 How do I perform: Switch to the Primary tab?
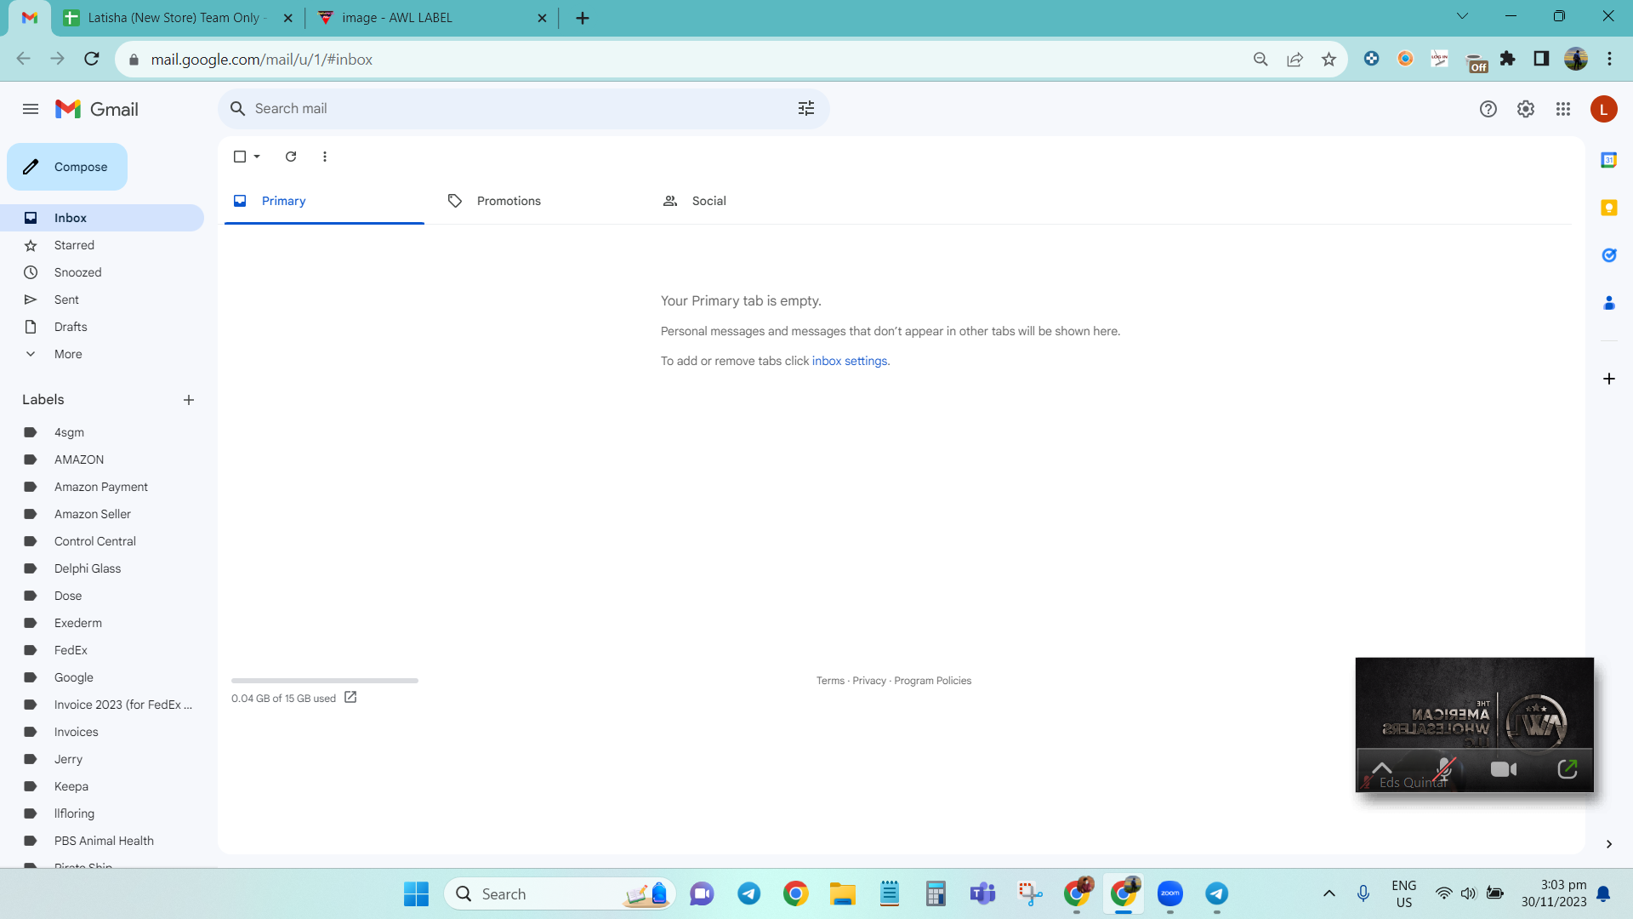[324, 201]
